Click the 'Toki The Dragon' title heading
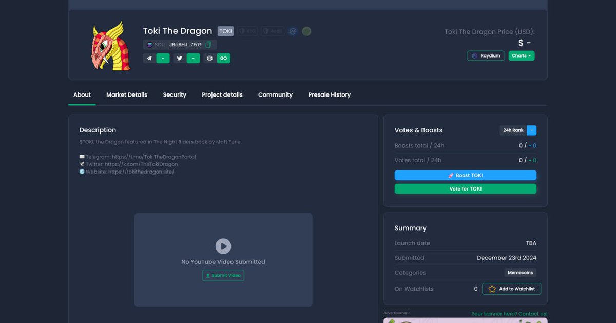This screenshot has height=323, width=616. click(x=178, y=31)
